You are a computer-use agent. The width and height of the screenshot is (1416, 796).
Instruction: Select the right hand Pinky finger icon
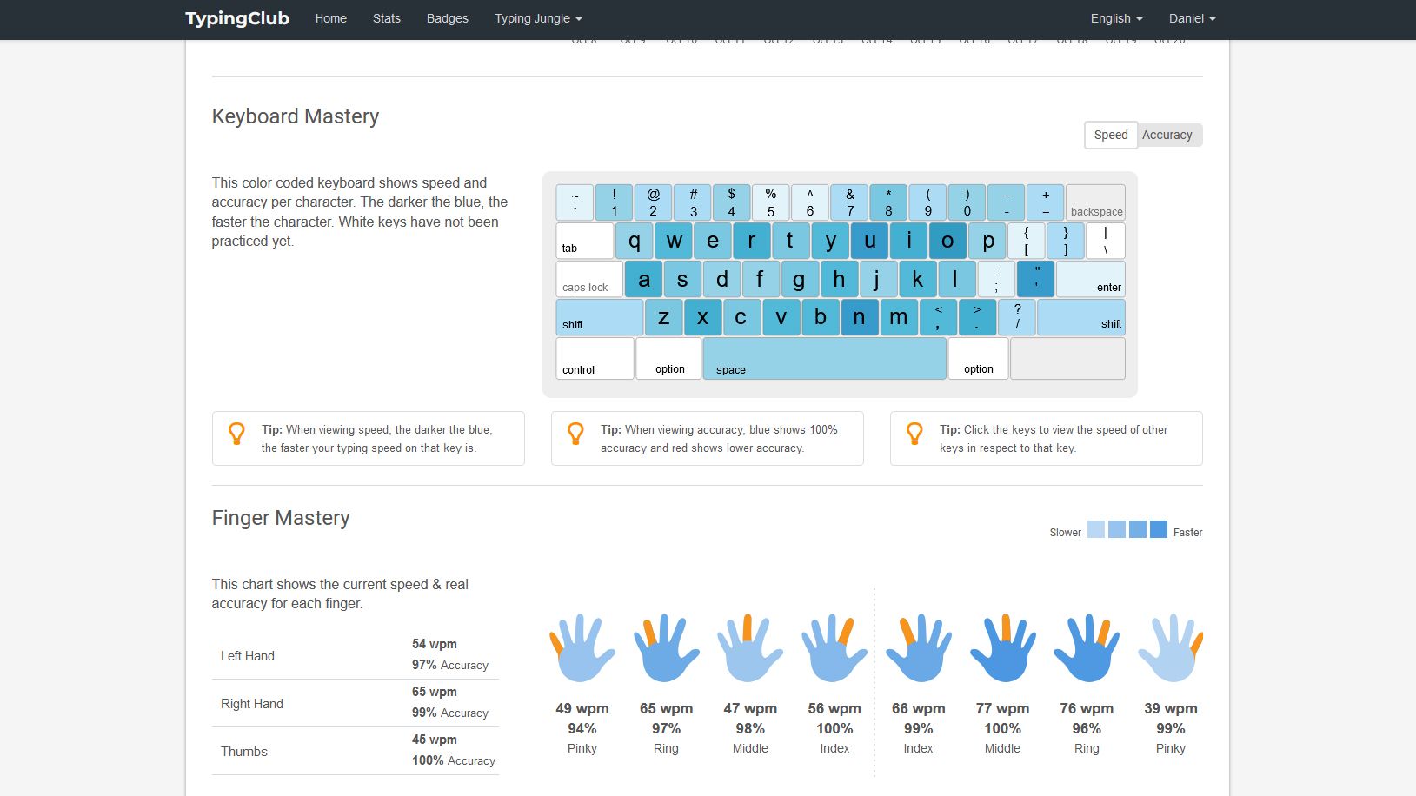(x=1170, y=648)
